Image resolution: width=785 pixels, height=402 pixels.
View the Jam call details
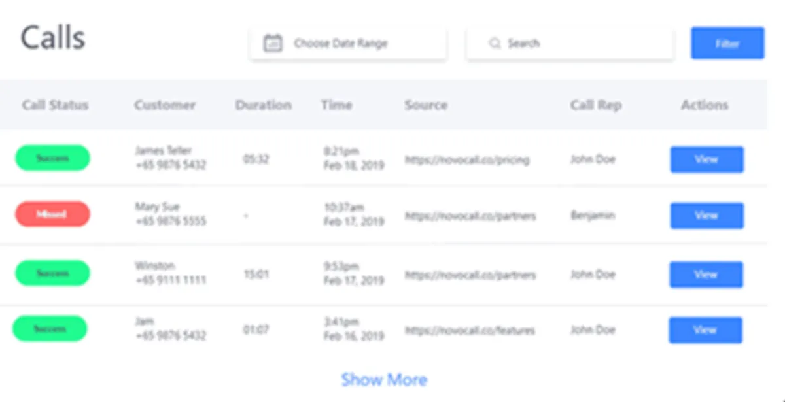[x=705, y=330]
